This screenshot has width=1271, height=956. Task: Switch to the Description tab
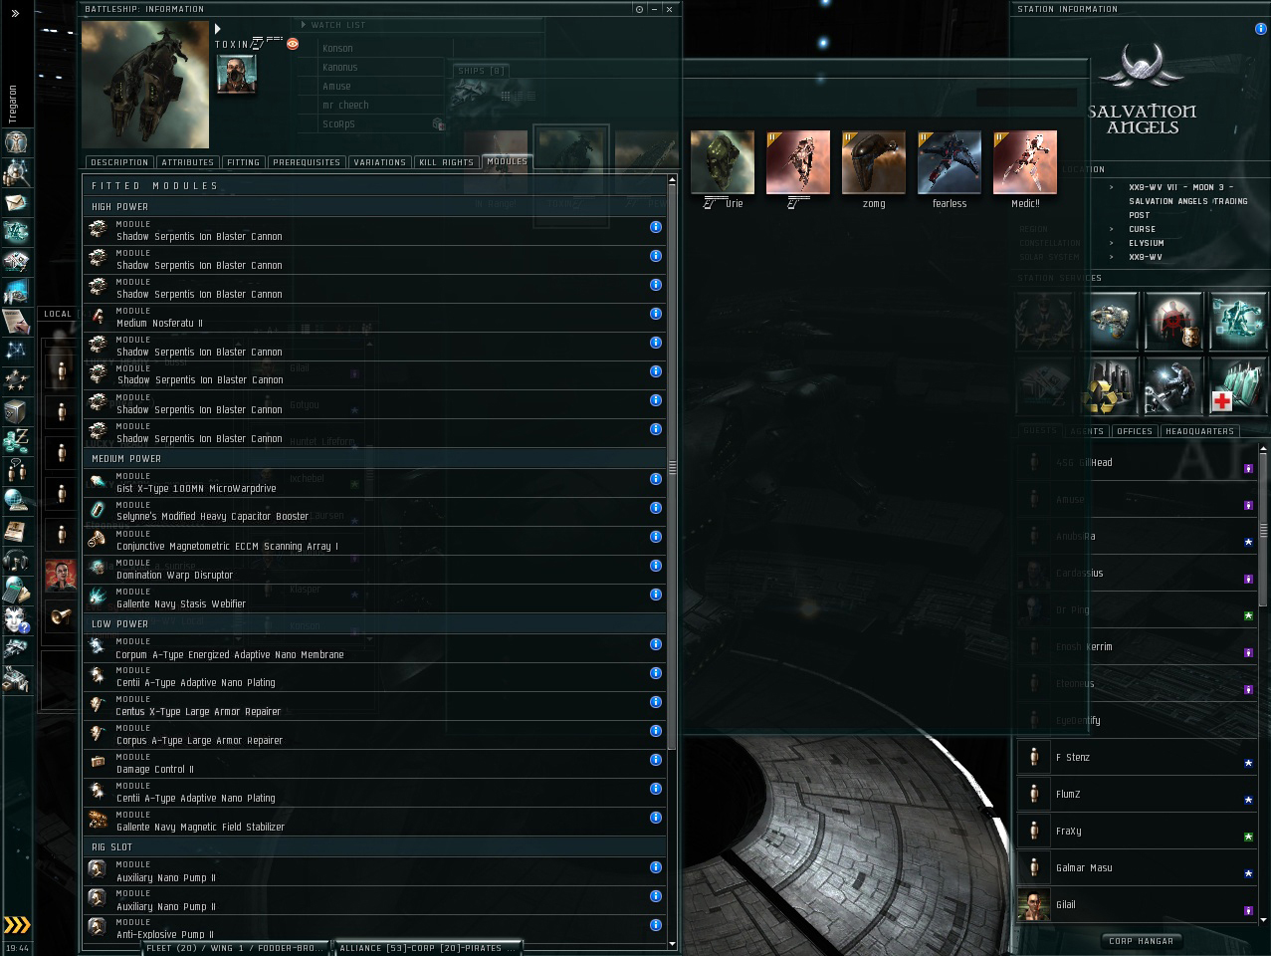[x=118, y=162]
